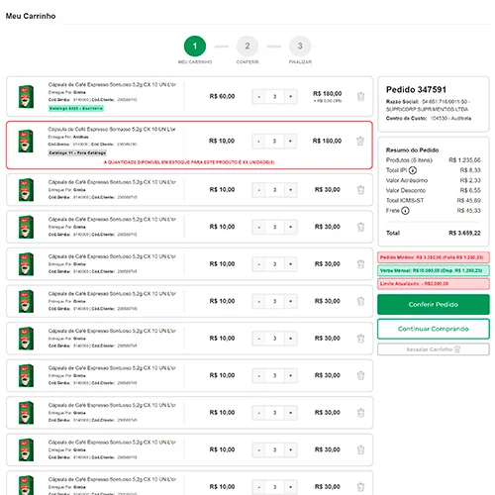Click the Limite Atualizado red alert
This screenshot has width=495, height=495.
(434, 284)
